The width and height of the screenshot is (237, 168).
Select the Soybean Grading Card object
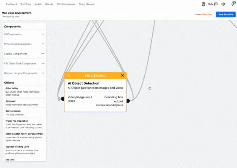(x=24, y=149)
